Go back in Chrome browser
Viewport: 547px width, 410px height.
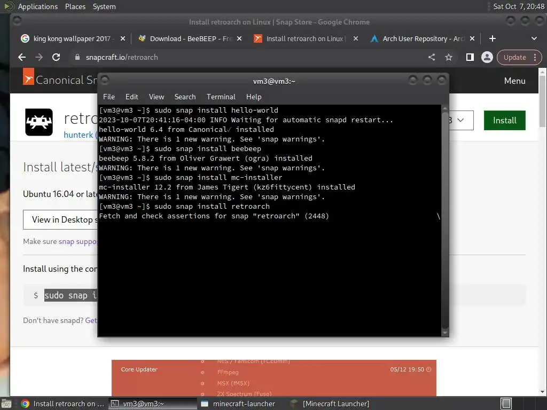[21, 57]
